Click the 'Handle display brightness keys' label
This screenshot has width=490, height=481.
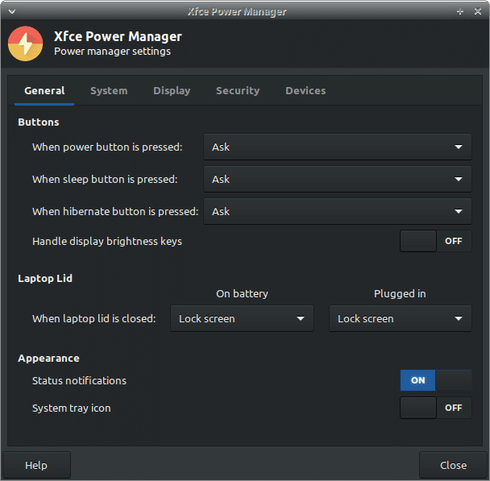click(x=107, y=242)
